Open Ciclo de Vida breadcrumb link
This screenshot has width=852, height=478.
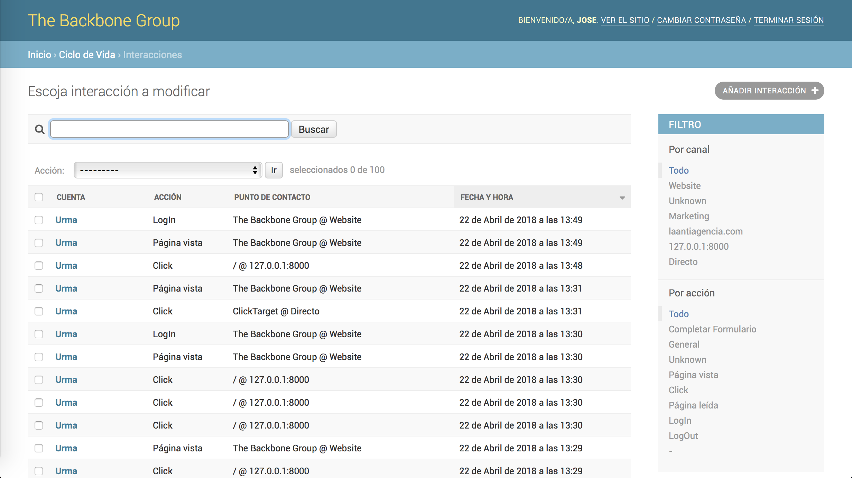point(87,55)
